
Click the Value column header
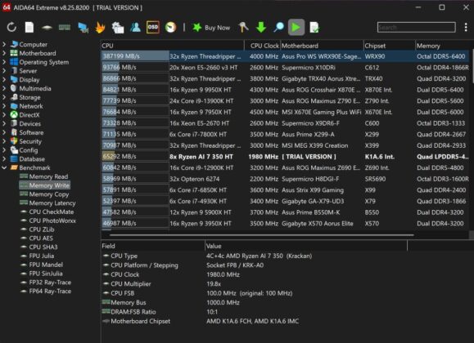pyautogui.click(x=306, y=246)
